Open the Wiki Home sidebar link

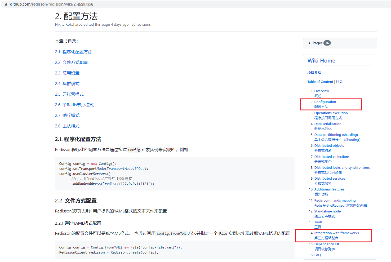[x=321, y=61]
